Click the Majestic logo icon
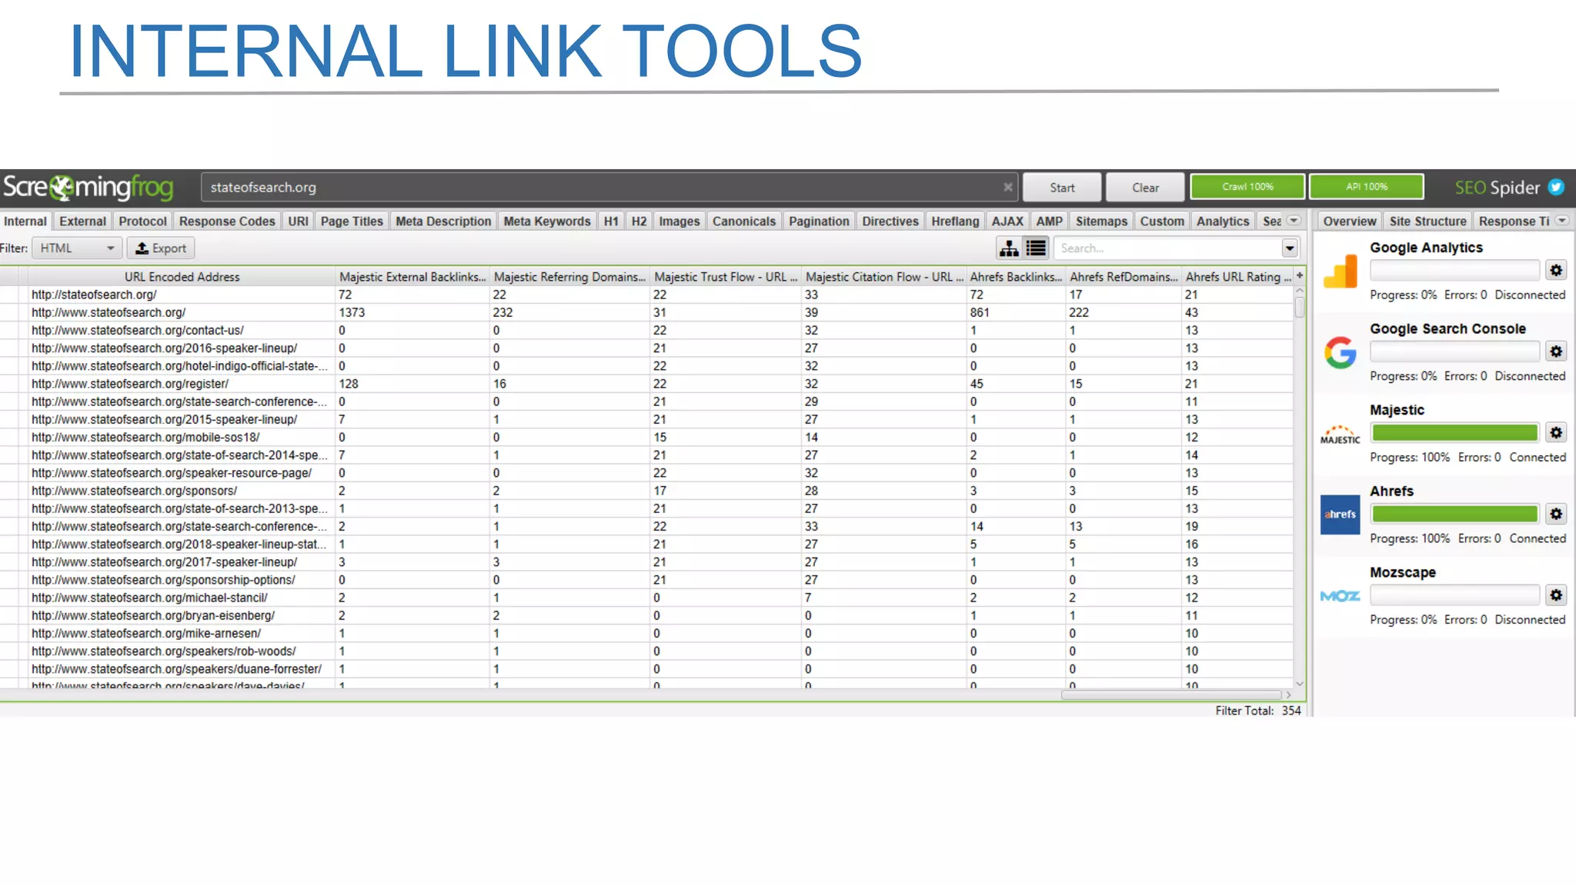The width and height of the screenshot is (1576, 886). coord(1341,435)
